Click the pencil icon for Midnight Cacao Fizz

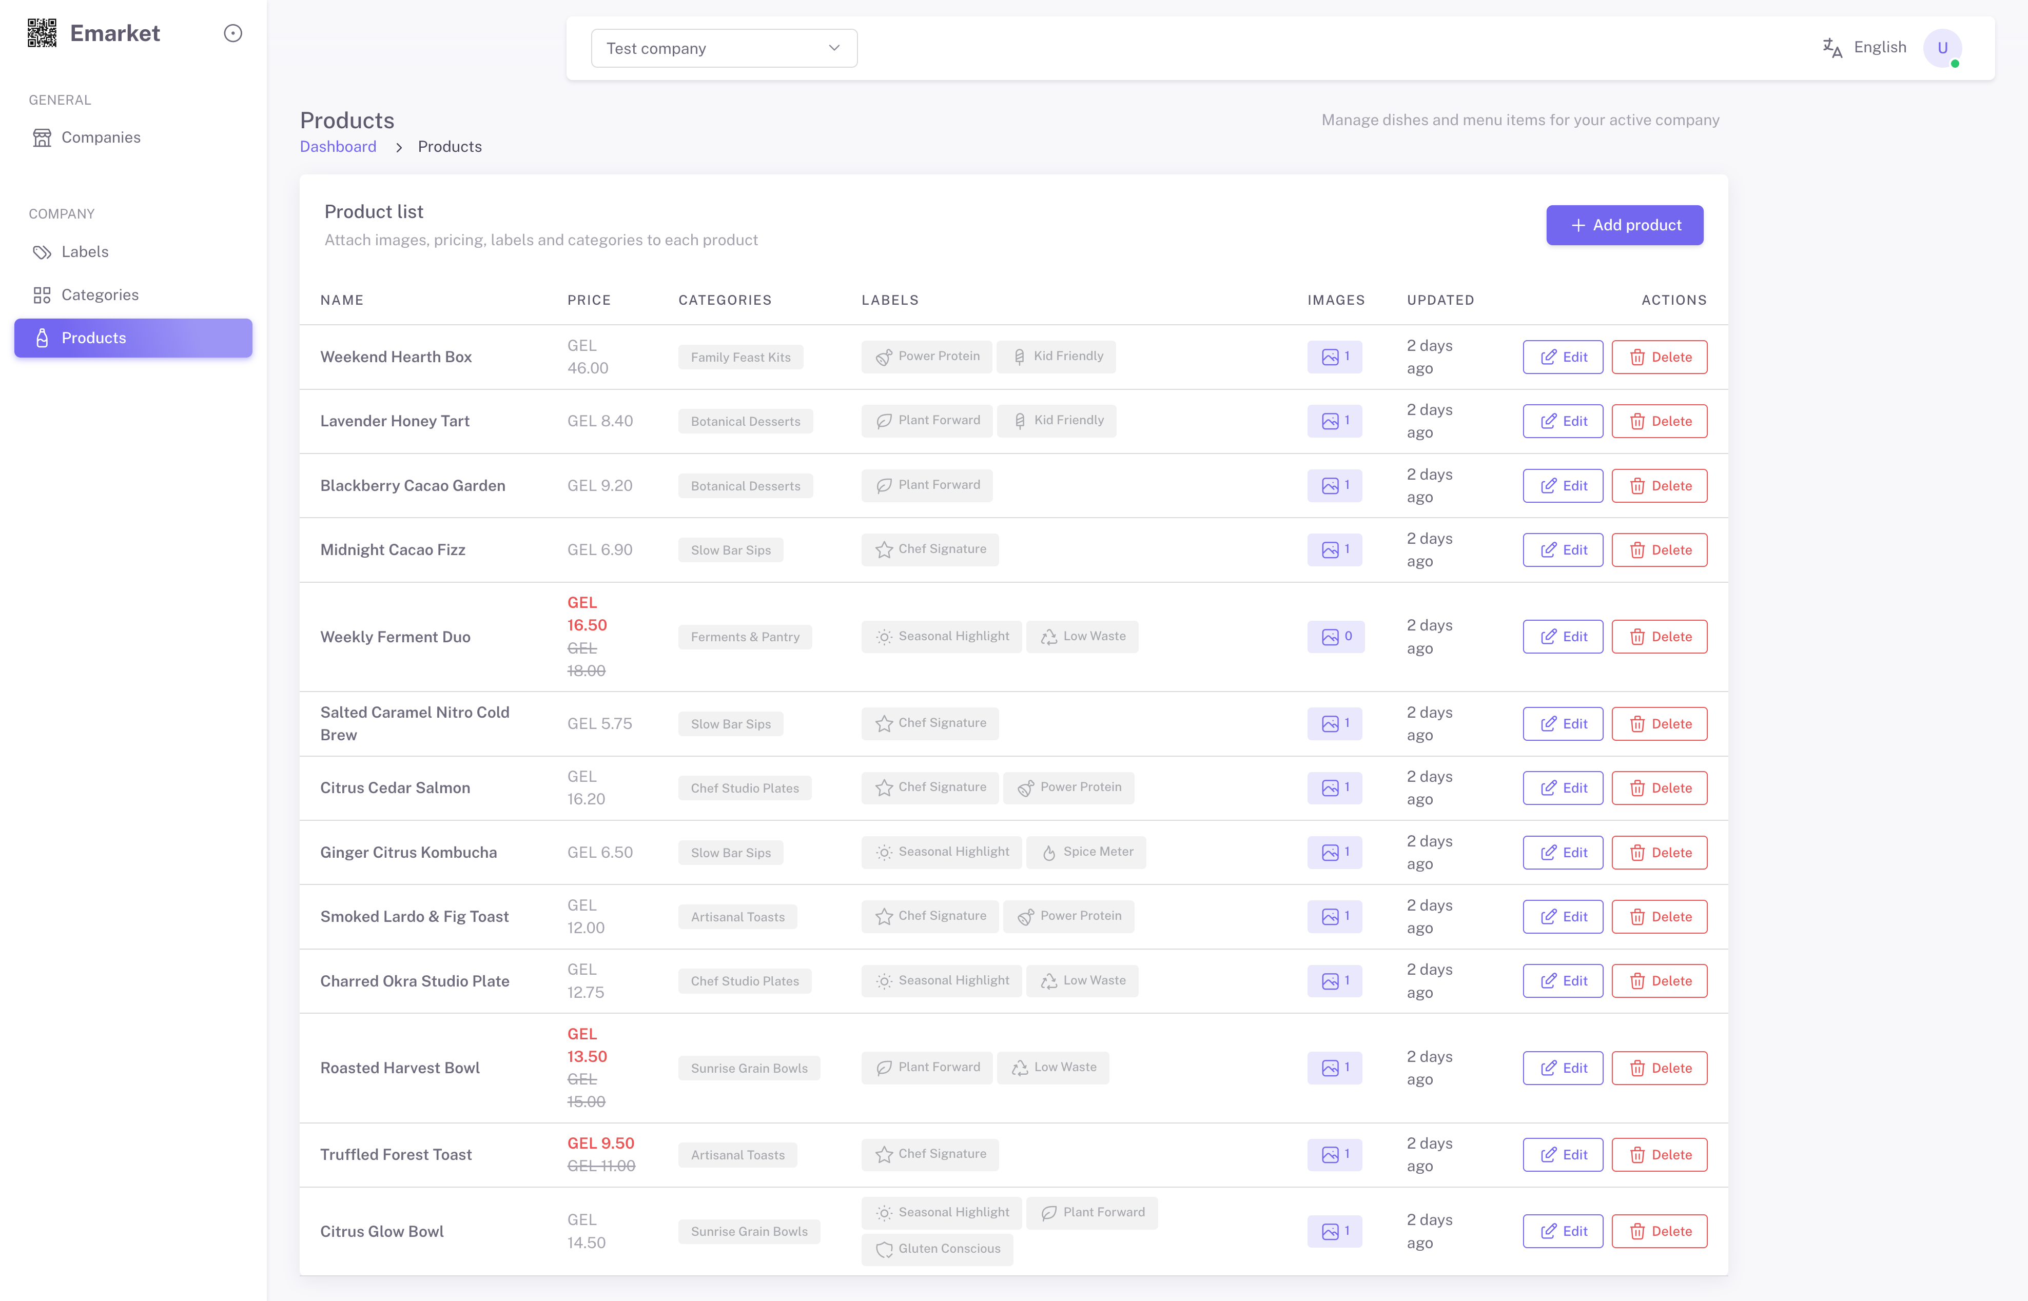pyautogui.click(x=1548, y=549)
